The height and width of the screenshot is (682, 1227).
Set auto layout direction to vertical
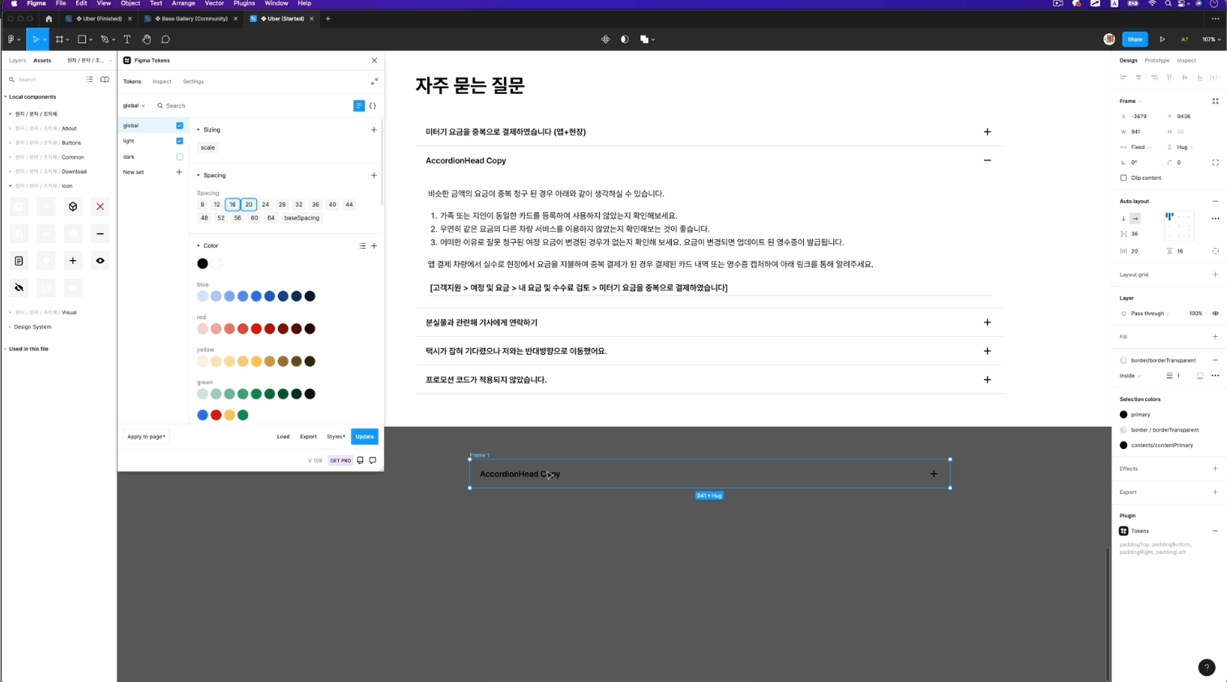click(x=1123, y=219)
